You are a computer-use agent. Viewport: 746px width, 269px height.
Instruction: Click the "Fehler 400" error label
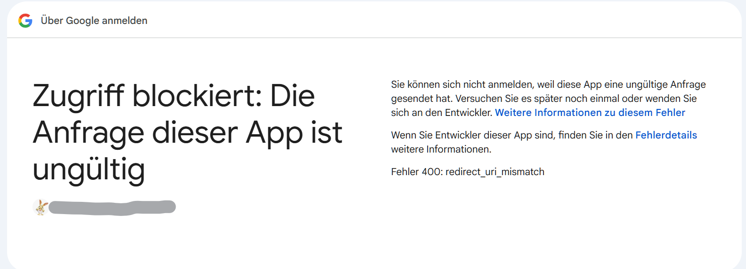(416, 172)
